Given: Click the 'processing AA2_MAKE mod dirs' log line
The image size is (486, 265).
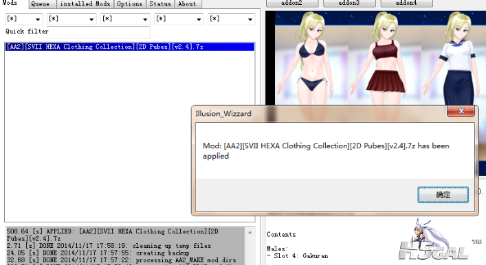Looking at the screenshot, I should 121,260.
